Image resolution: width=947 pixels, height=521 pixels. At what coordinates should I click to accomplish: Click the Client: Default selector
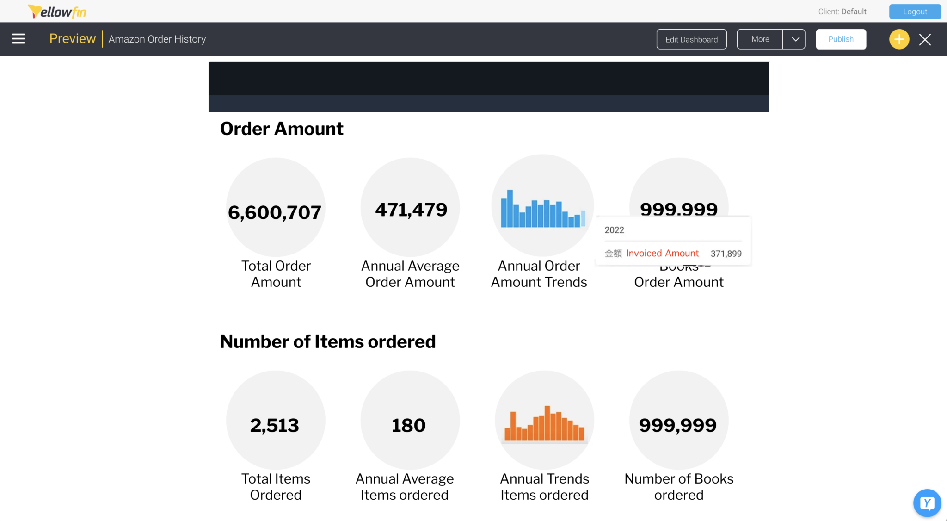point(842,12)
